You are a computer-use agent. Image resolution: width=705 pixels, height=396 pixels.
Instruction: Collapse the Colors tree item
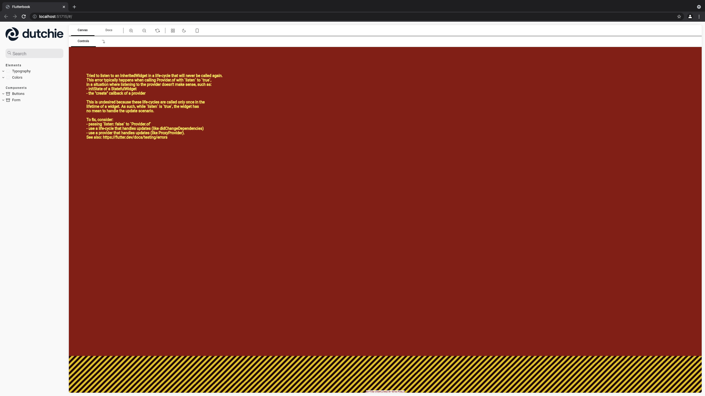3,77
